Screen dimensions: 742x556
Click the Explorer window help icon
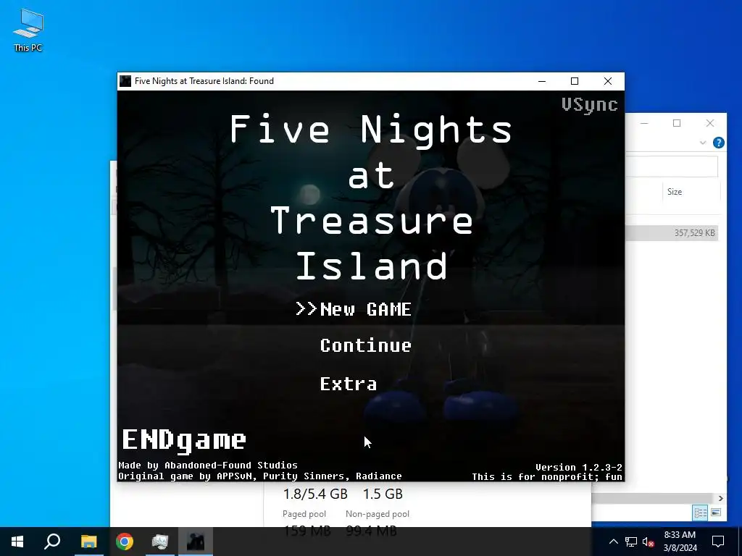coord(718,143)
